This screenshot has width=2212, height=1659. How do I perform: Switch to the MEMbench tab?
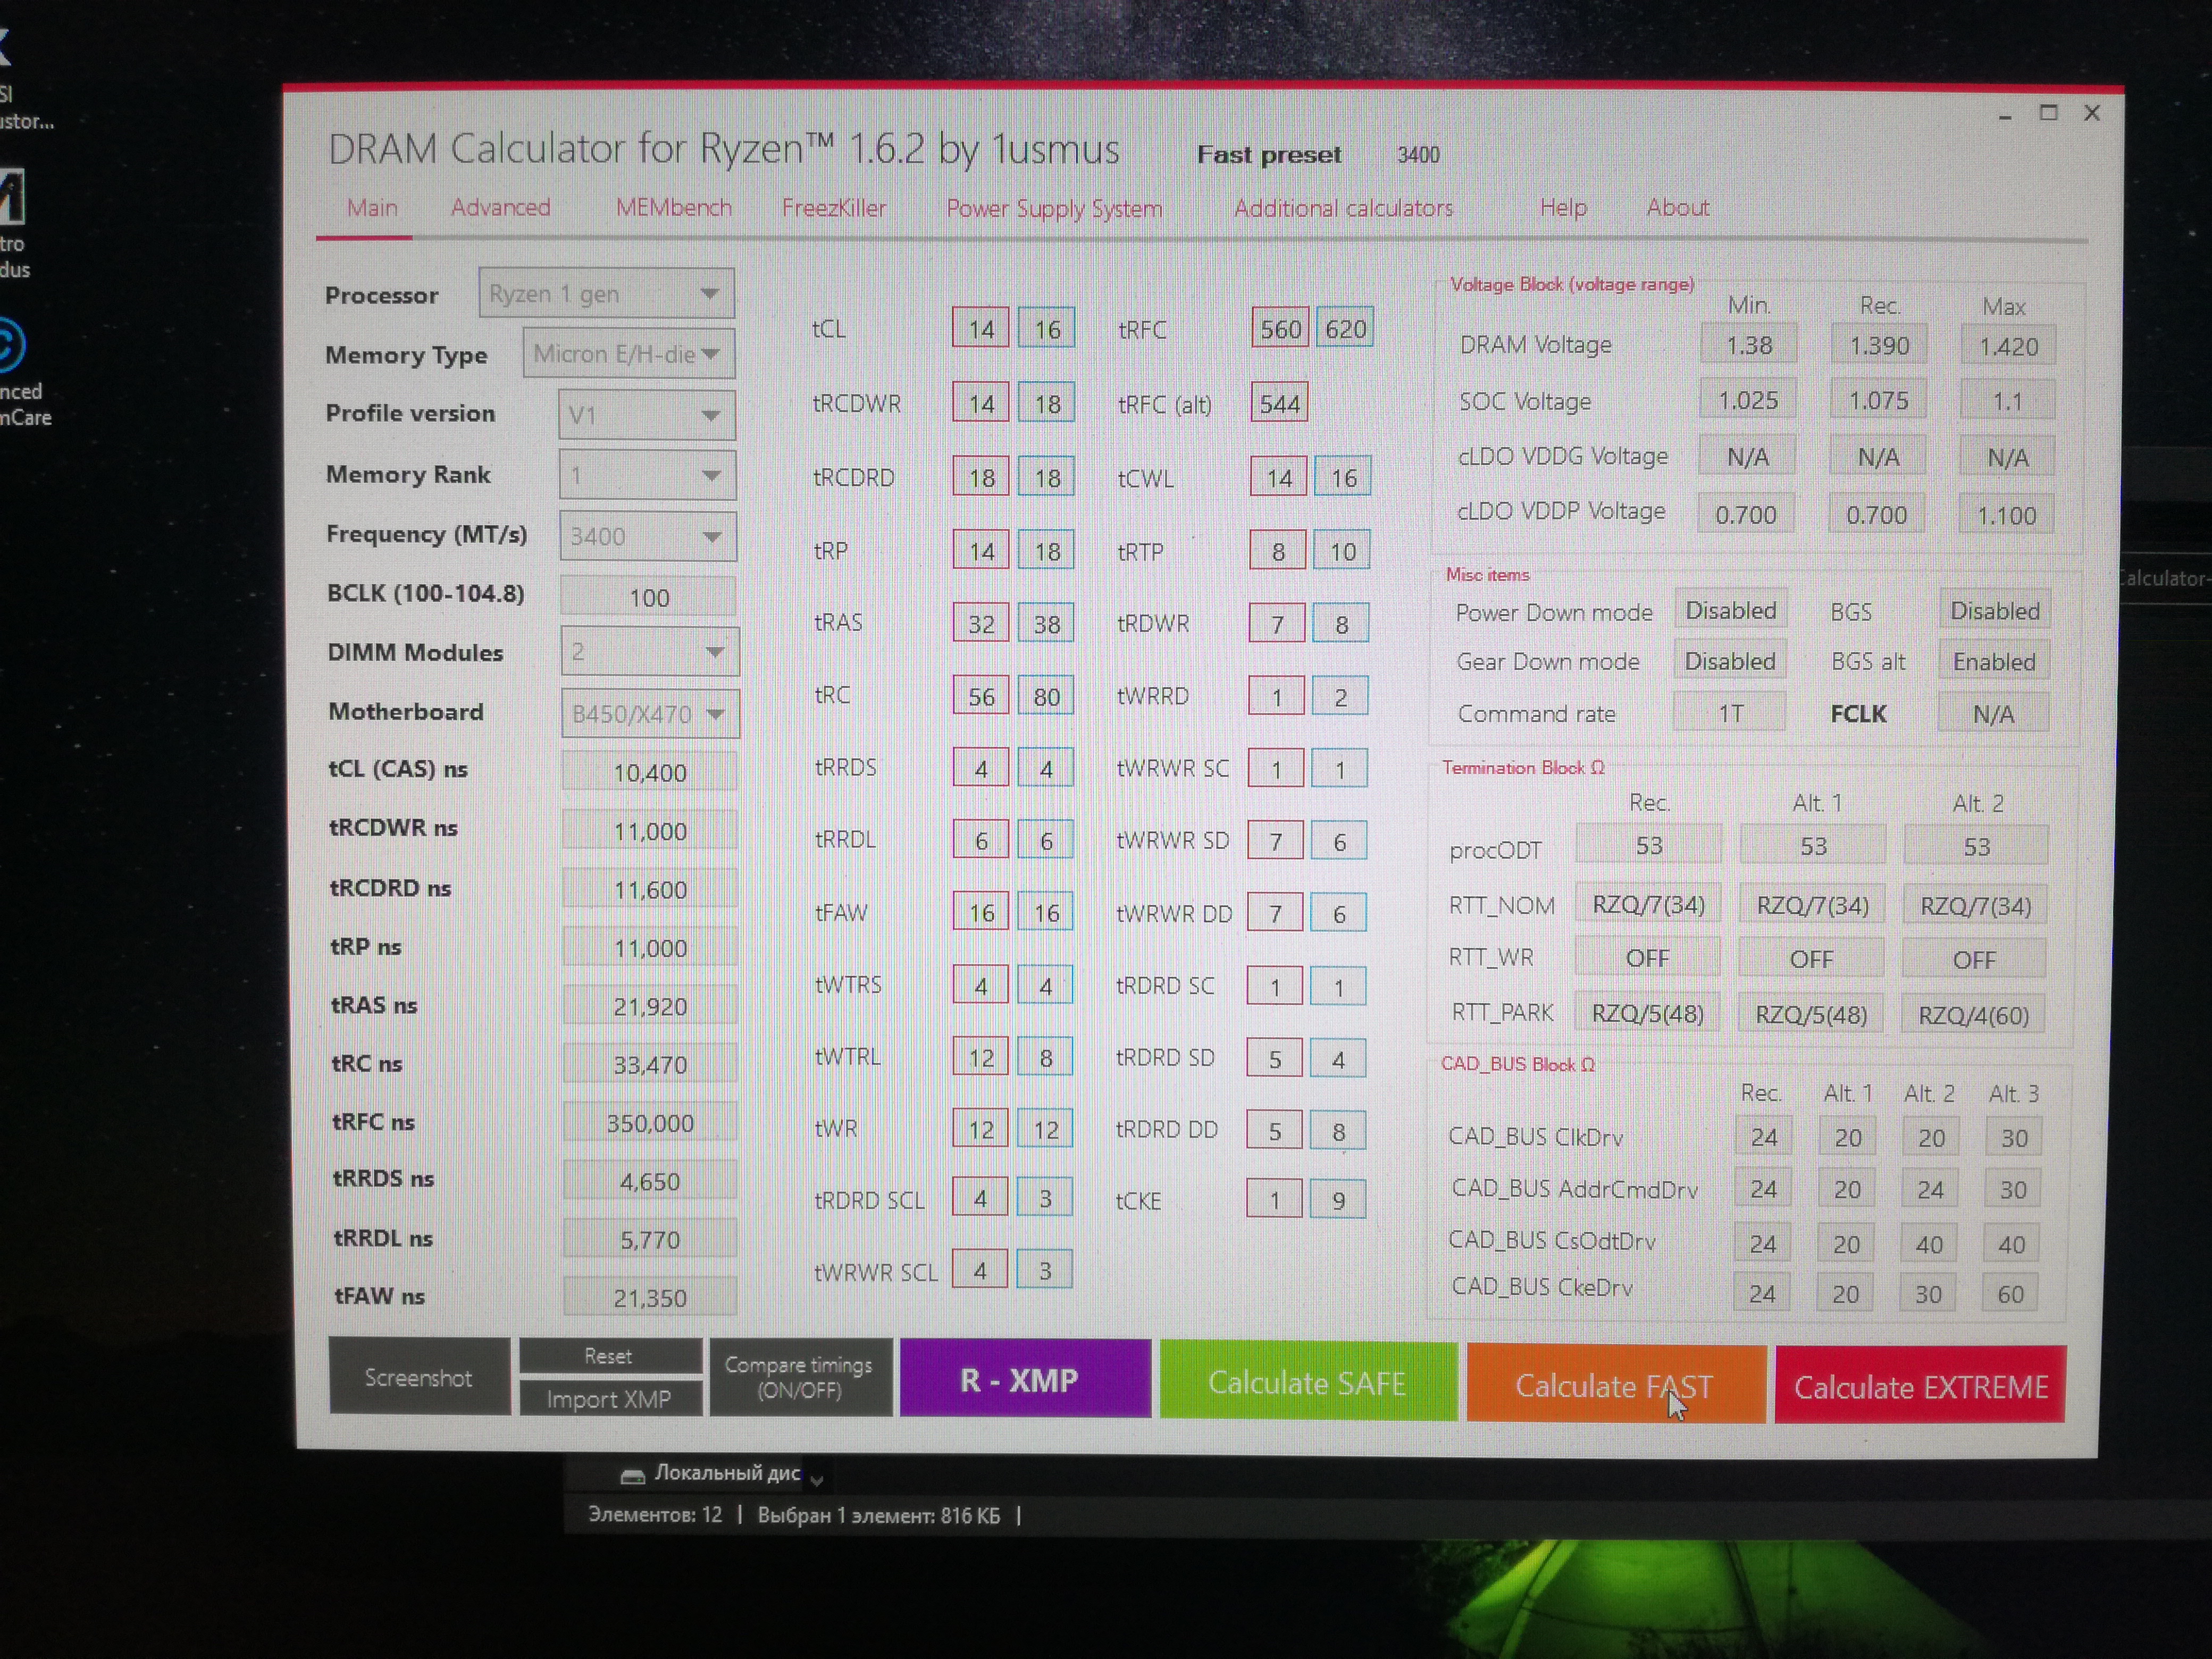pyautogui.click(x=673, y=208)
